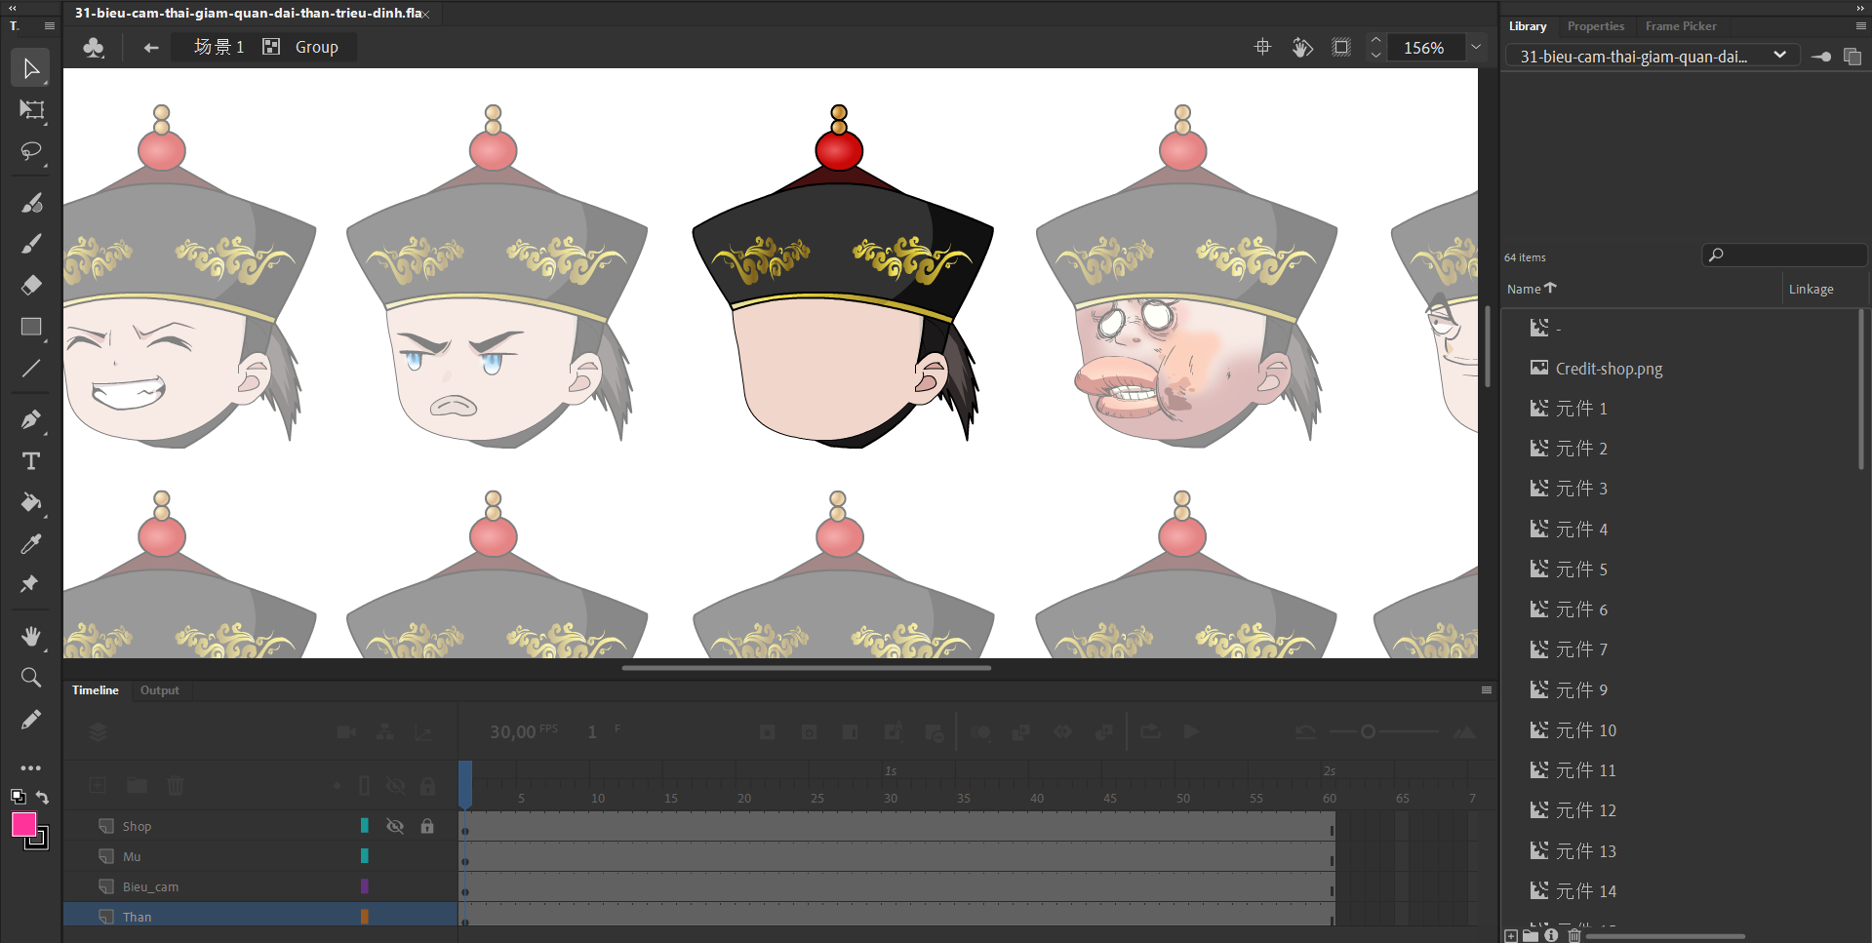This screenshot has height=943, width=1872.
Task: Open the Library panel options menu
Action: coord(1860,26)
